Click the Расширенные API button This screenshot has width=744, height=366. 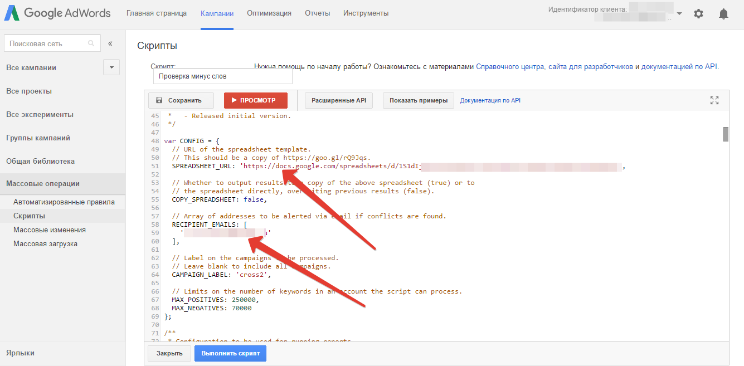point(339,100)
